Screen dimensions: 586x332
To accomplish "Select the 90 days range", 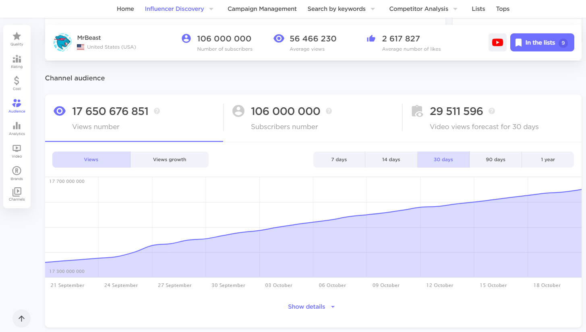I will click(x=495, y=160).
